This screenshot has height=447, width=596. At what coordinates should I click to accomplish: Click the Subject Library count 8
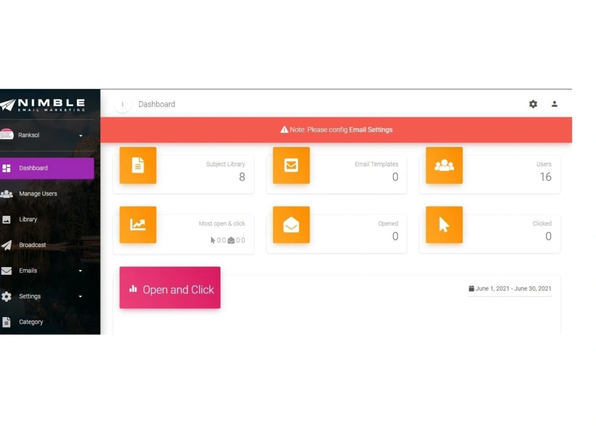242,177
